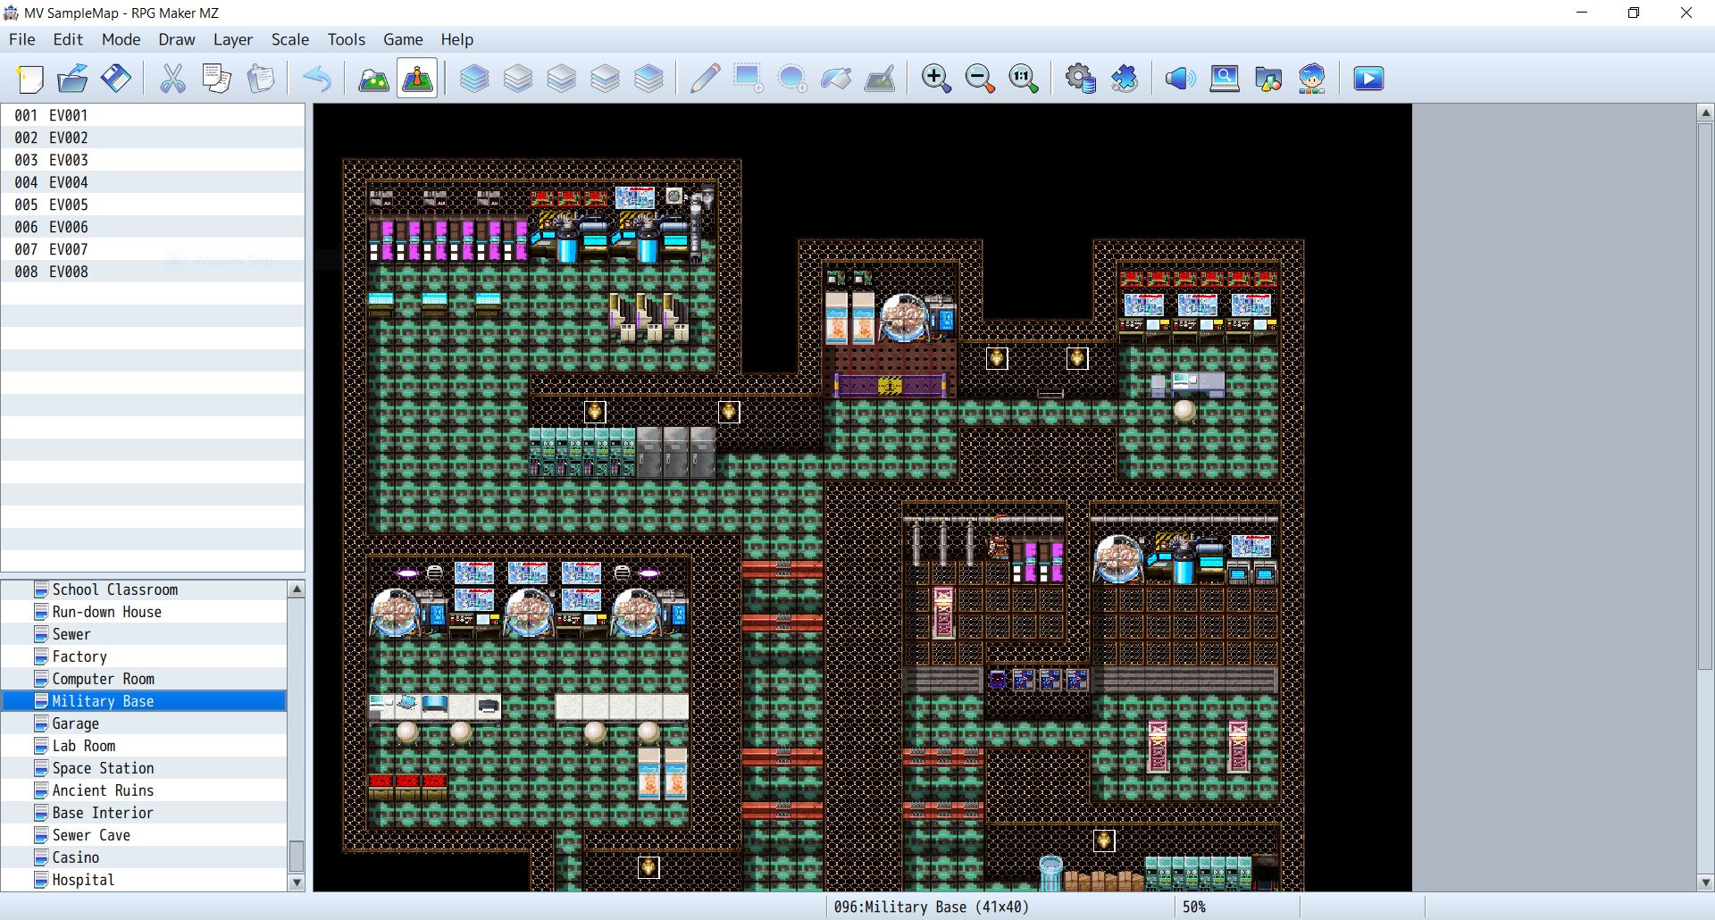Create a new project from the toolbar
The width and height of the screenshot is (1715, 920).
point(29,79)
